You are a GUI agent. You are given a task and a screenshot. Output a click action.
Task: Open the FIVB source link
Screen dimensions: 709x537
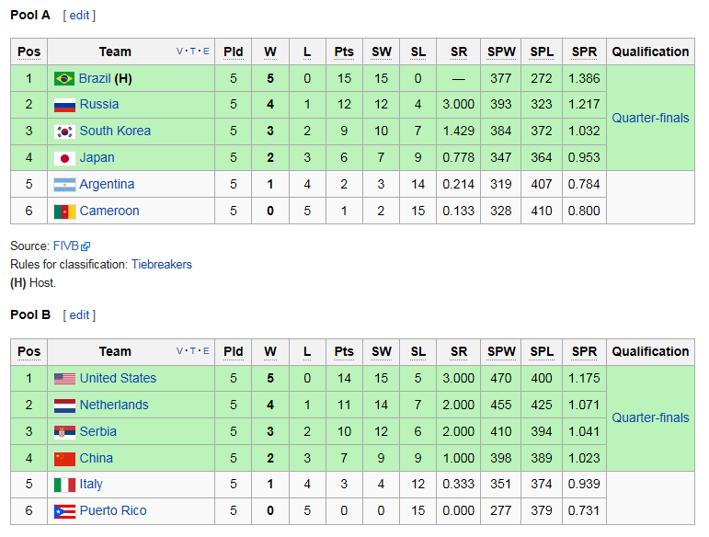point(66,246)
